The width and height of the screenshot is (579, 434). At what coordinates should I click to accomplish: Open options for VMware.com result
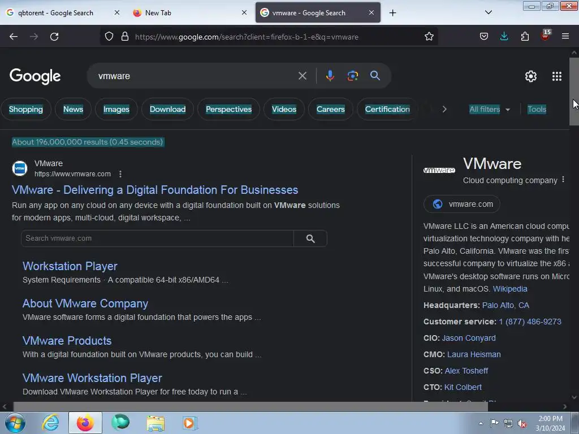pyautogui.click(x=120, y=174)
